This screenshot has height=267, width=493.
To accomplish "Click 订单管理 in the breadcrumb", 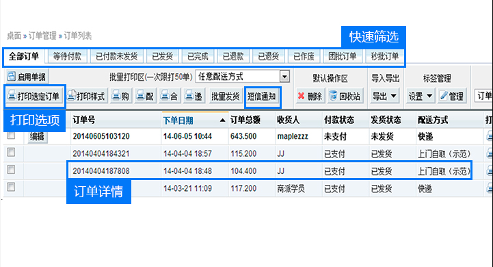I will [42, 36].
